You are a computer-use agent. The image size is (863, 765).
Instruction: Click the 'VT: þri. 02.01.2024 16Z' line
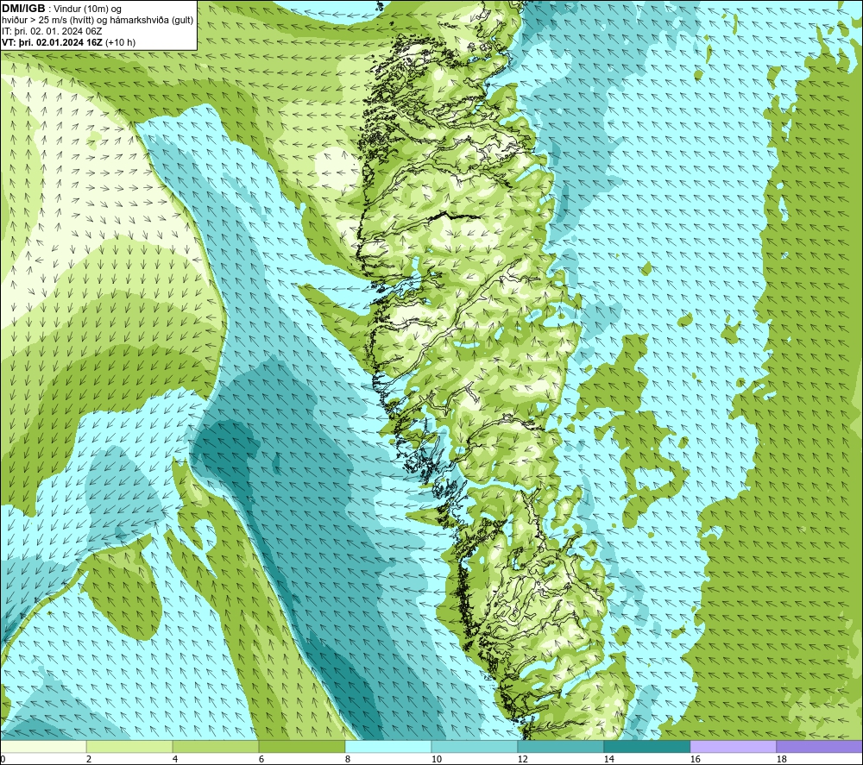tap(53, 42)
